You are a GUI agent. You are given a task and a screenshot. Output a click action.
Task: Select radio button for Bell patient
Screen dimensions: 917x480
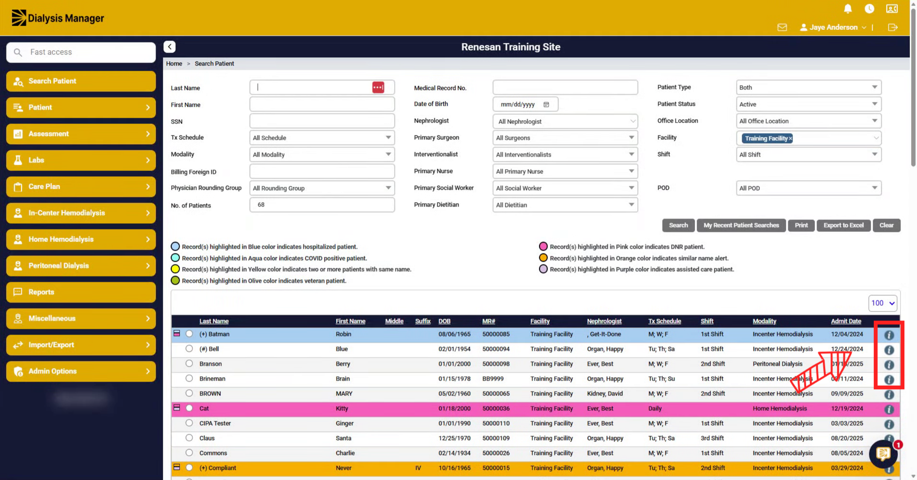(x=189, y=349)
